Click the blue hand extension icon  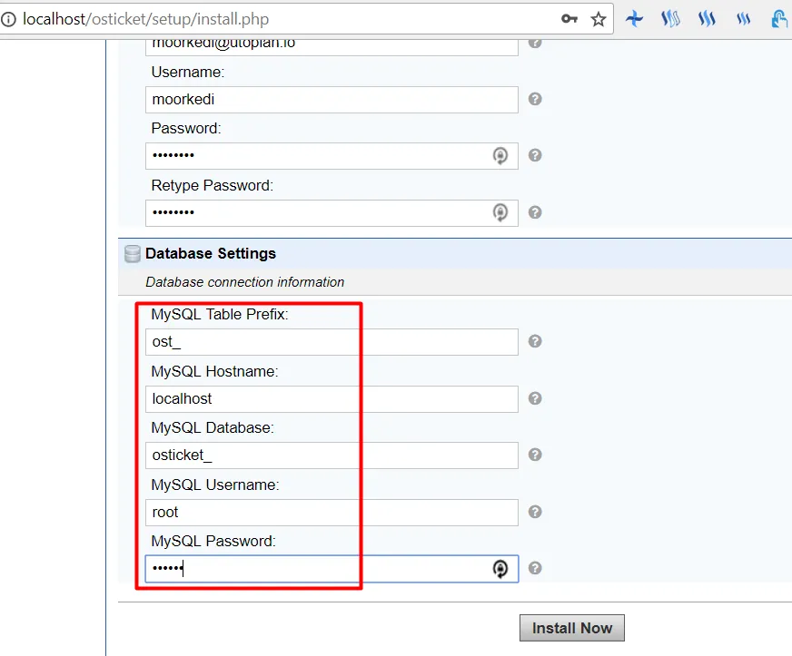coord(779,19)
